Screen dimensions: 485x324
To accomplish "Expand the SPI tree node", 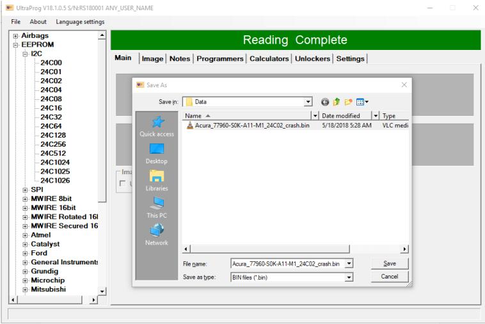I will pyautogui.click(x=25, y=190).
